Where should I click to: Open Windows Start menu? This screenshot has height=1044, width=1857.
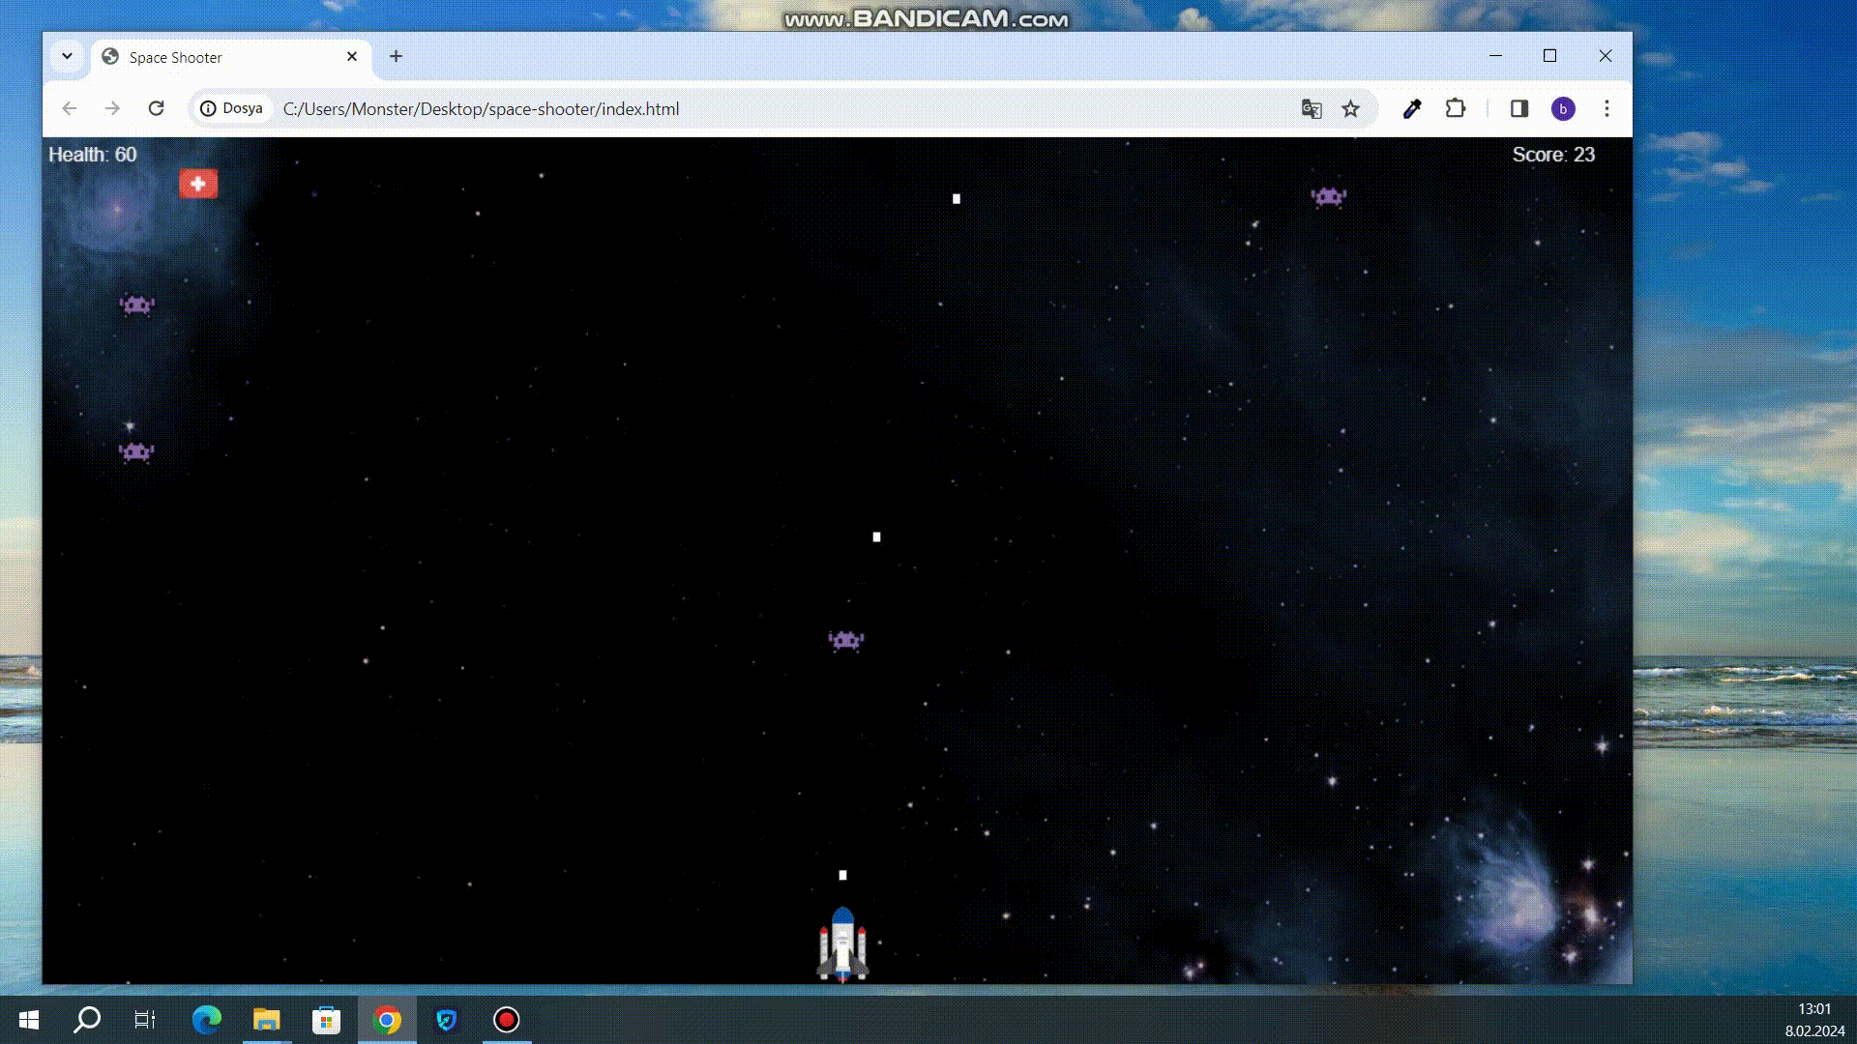point(29,1019)
